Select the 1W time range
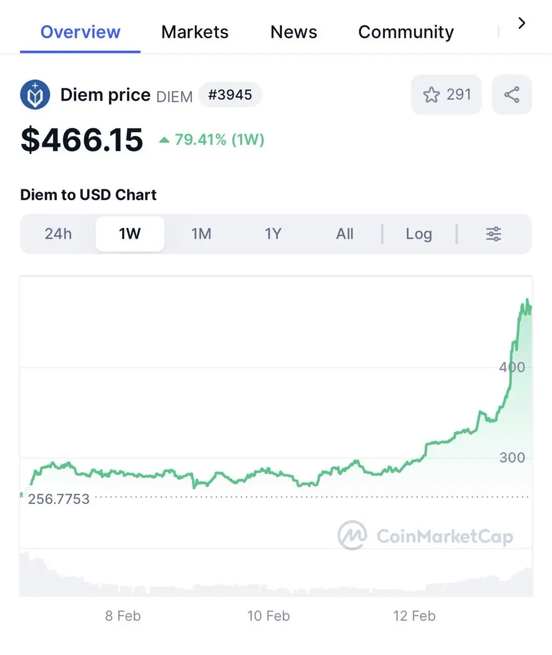The height and width of the screenshot is (655, 552). click(x=130, y=234)
